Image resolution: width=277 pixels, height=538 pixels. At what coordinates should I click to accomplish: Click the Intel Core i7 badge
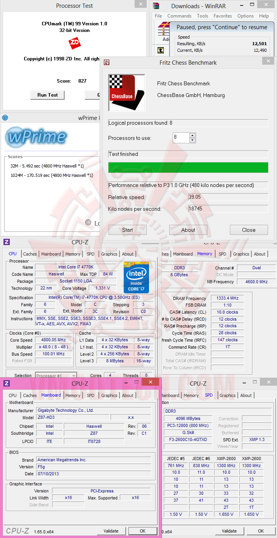coord(137,278)
